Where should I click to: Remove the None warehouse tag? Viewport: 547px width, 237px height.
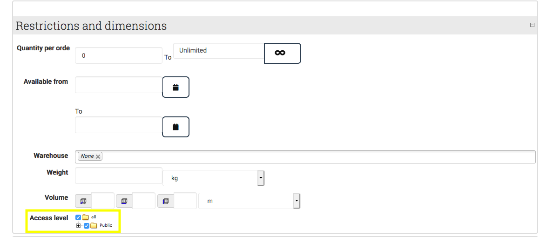98,156
